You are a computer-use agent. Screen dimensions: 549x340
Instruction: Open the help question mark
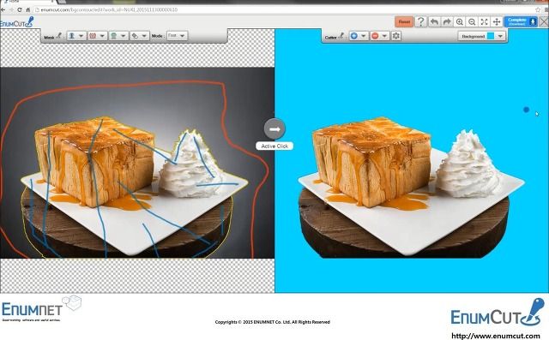coord(421,21)
